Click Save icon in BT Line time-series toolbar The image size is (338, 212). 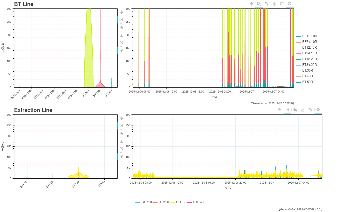(x=274, y=4)
